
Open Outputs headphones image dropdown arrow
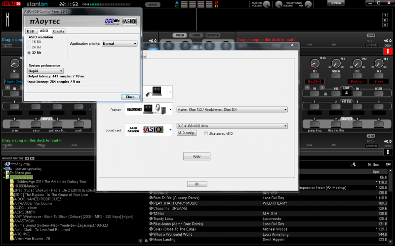(170, 109)
